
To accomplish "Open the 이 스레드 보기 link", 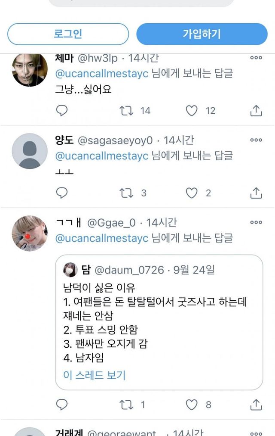I will 95,375.
